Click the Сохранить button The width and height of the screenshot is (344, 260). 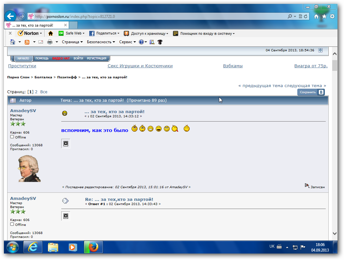308,92
